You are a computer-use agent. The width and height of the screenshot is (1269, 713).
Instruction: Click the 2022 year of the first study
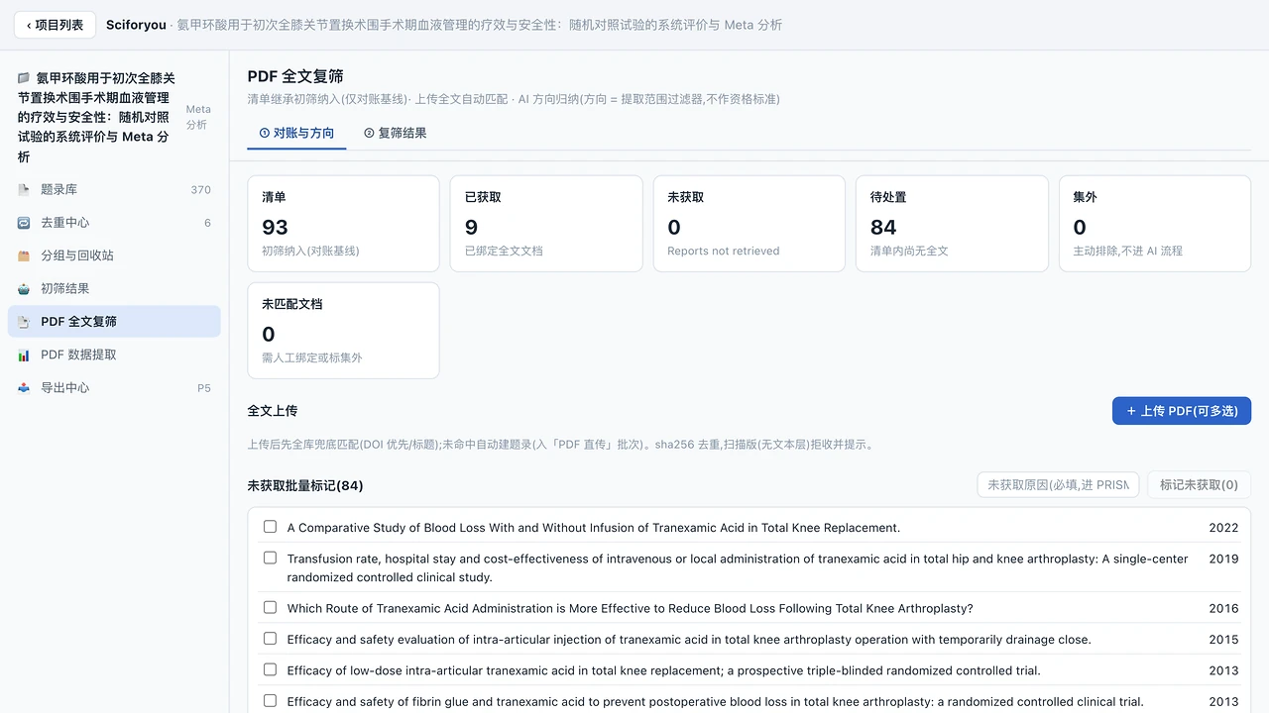coord(1223,528)
